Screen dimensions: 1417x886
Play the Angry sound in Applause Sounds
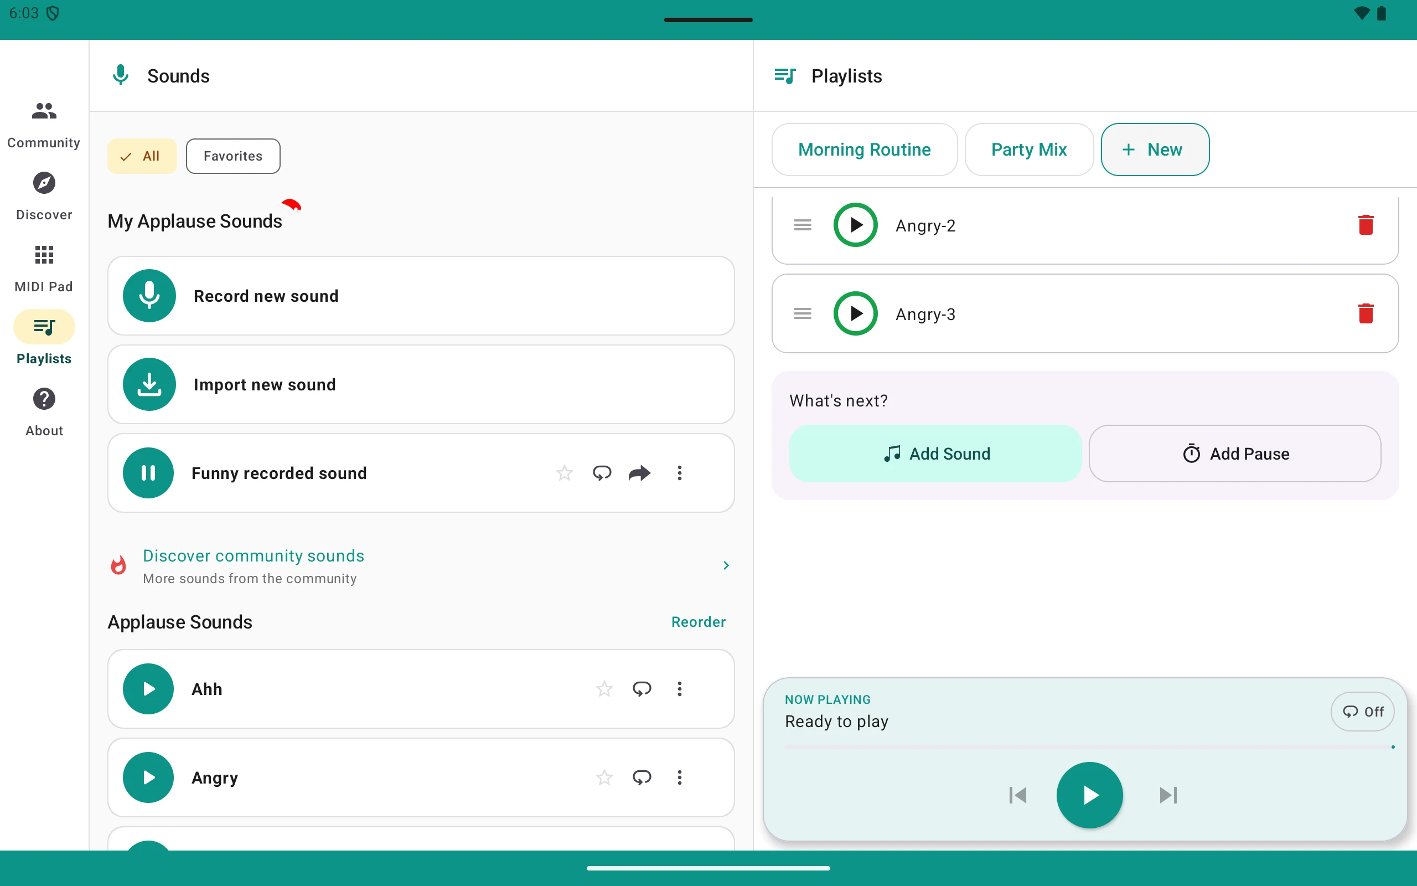coord(148,777)
